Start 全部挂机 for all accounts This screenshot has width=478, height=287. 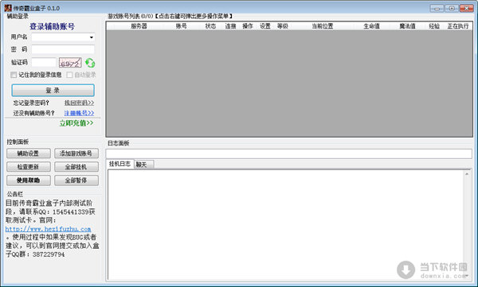[76, 167]
